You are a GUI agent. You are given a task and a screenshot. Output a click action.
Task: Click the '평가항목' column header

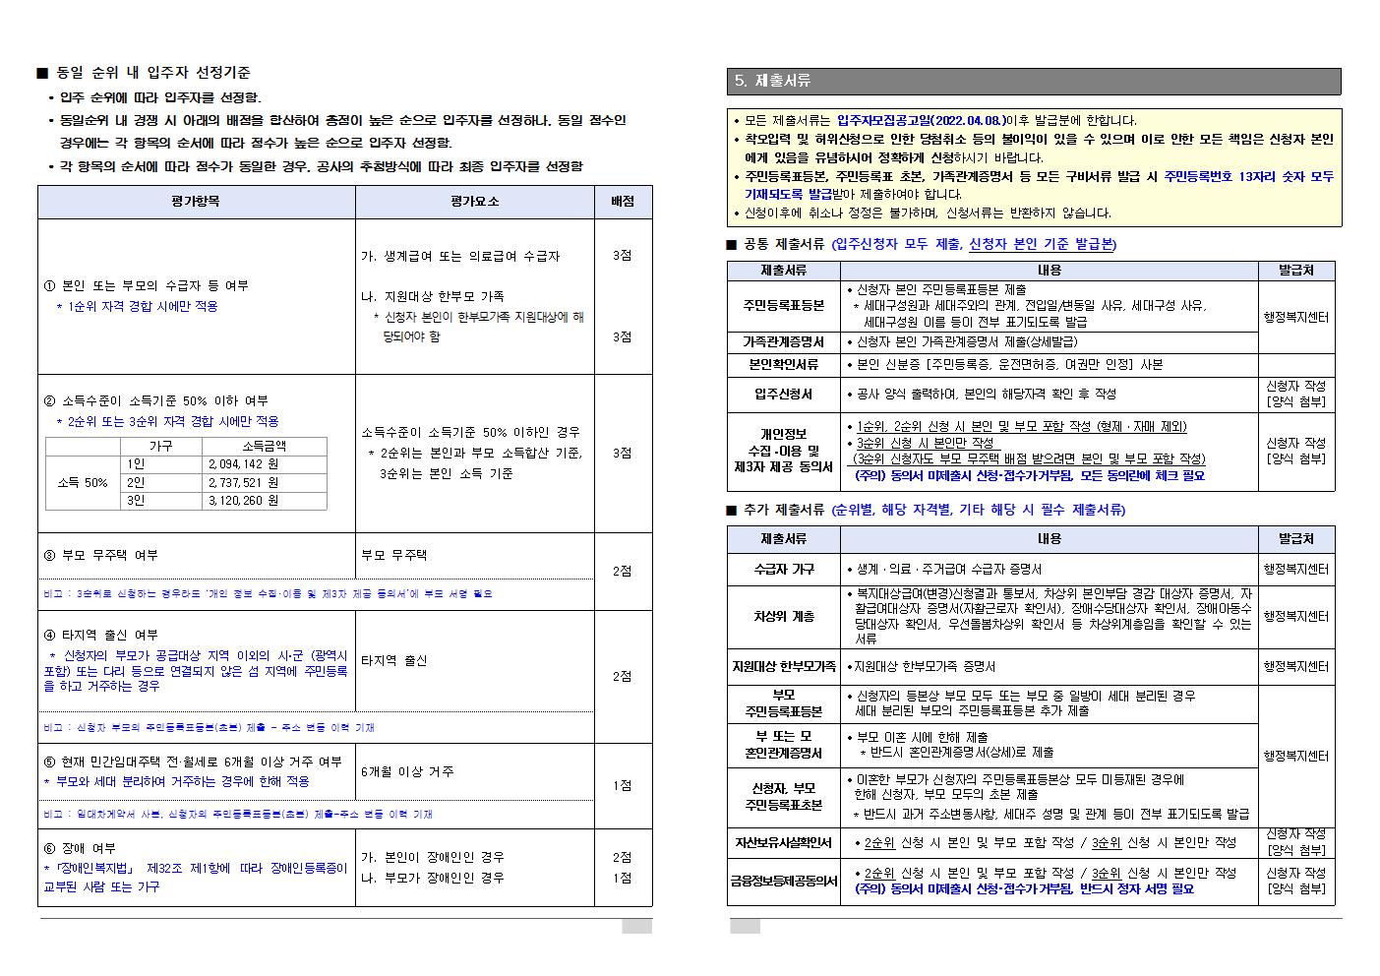(196, 202)
